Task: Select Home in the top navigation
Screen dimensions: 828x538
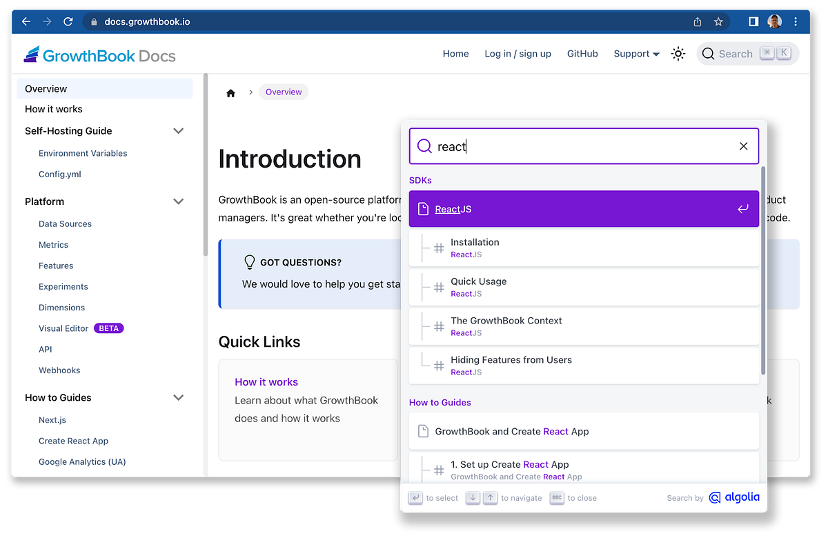Action: coord(455,53)
